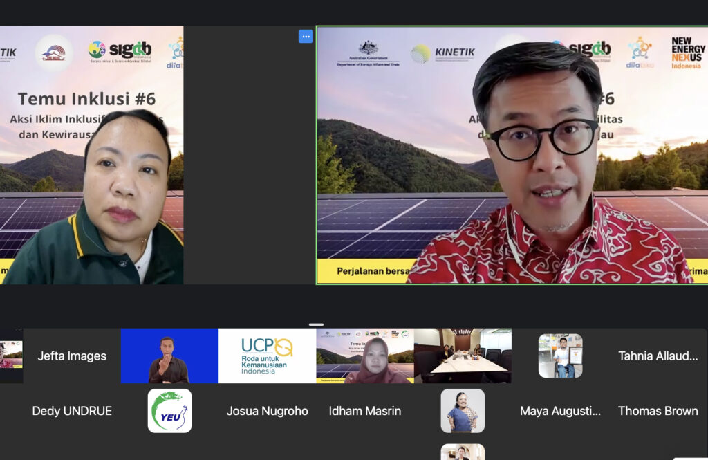The width and height of the screenshot is (708, 460).
Task: Open the blue three-dots video options button
Action: click(305, 37)
